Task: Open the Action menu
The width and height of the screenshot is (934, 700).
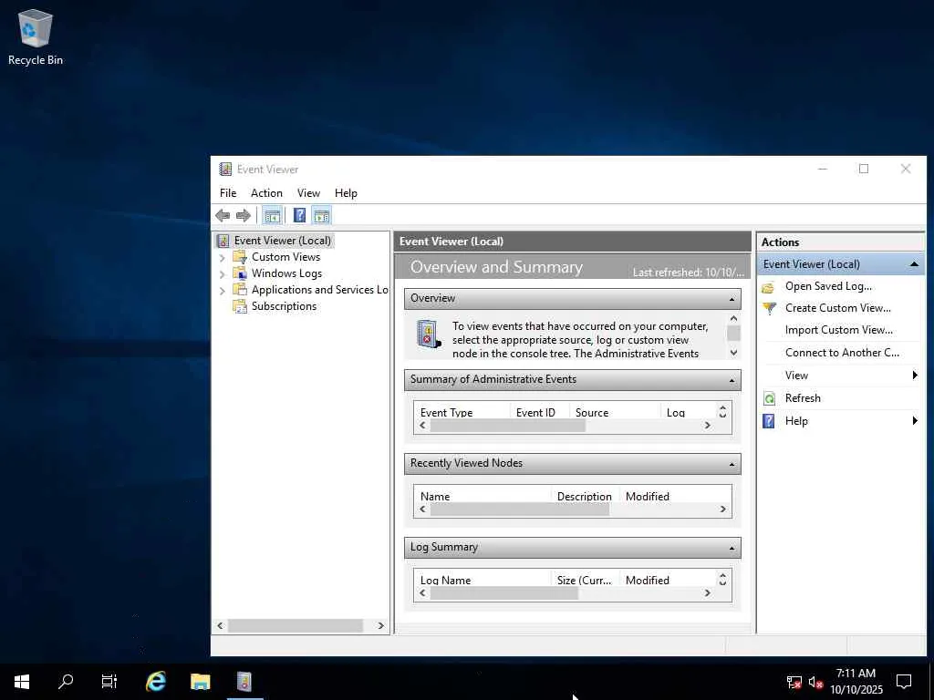Action: (266, 193)
